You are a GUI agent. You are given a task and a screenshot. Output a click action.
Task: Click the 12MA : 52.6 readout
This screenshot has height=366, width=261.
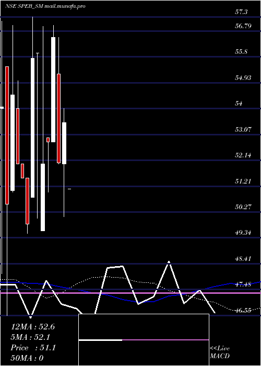(x=33, y=327)
